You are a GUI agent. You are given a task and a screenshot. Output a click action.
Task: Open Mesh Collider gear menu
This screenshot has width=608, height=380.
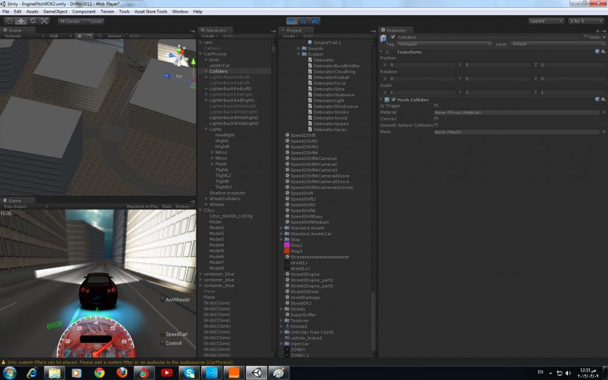click(x=603, y=100)
